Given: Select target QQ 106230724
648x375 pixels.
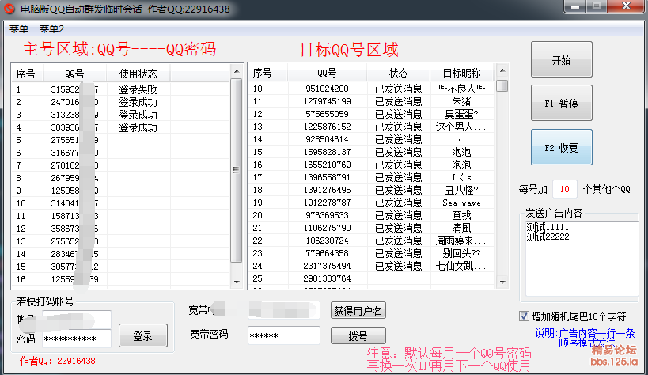Looking at the screenshot, I should [x=327, y=241].
